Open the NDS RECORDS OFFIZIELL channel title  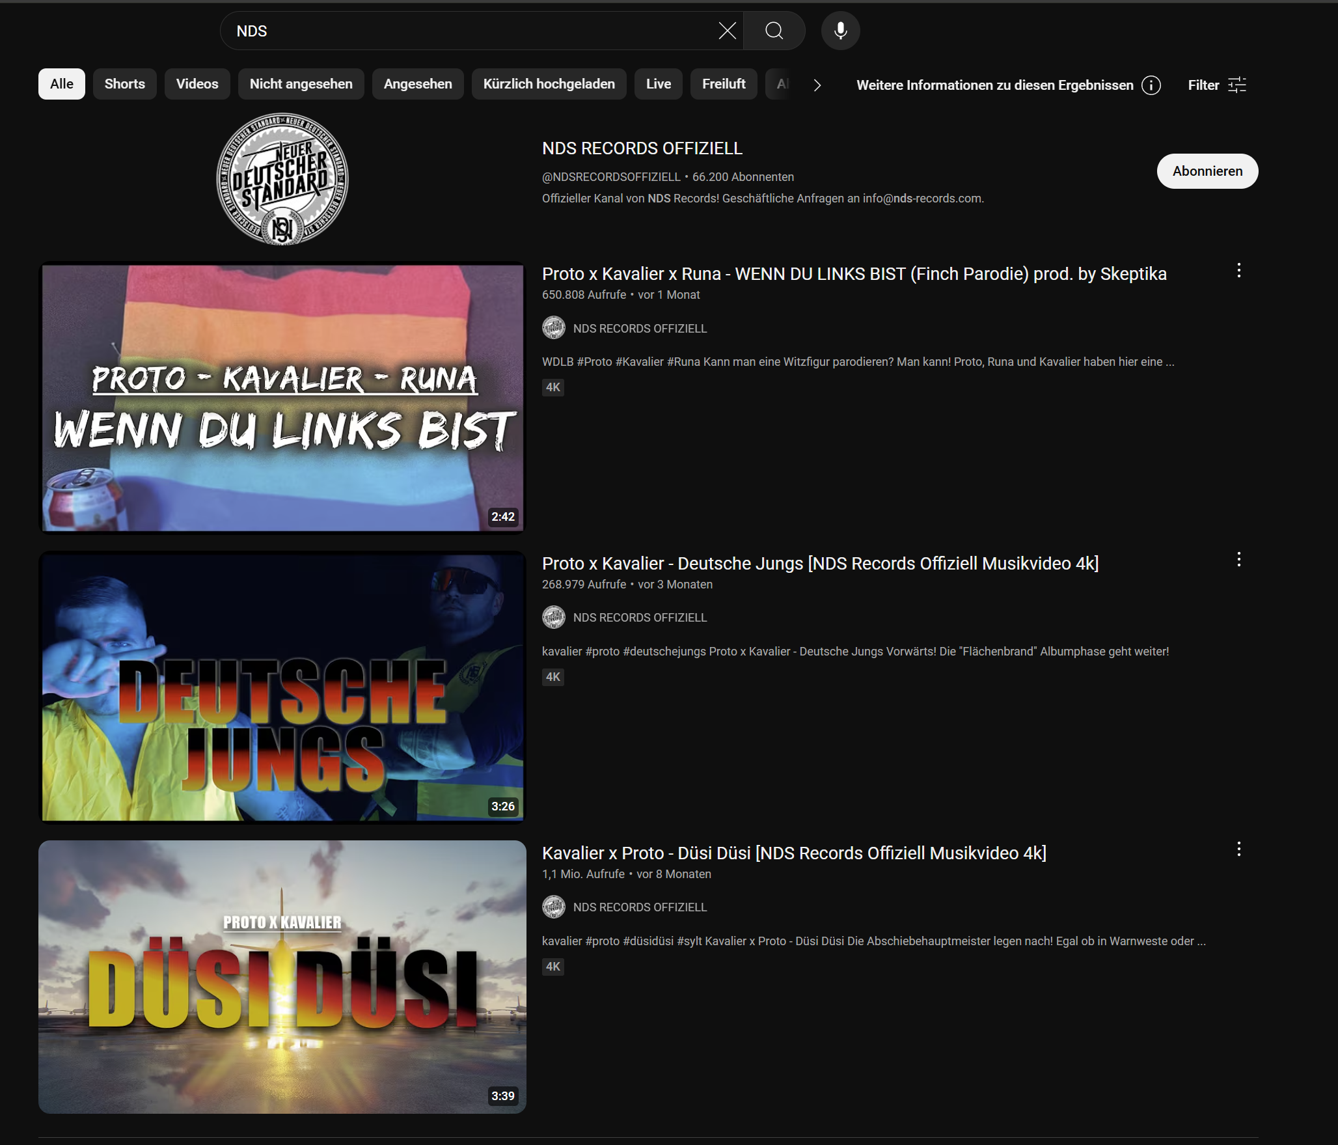642,148
